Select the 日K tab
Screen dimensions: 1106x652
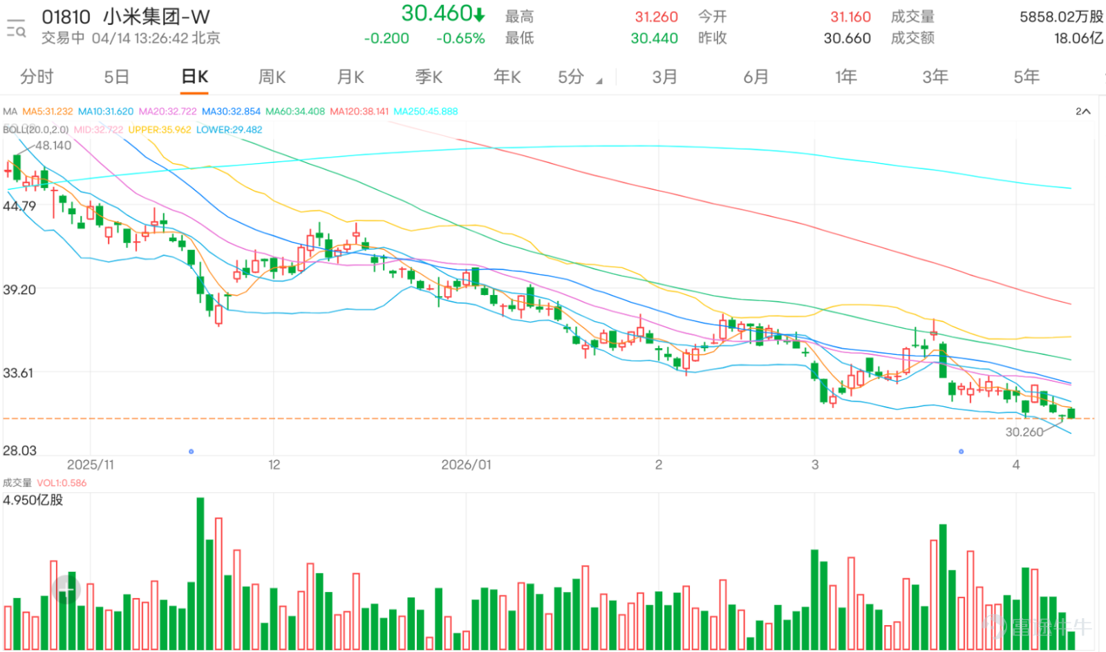pos(195,77)
